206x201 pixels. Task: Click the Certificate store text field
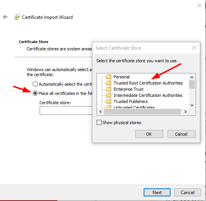(66, 111)
